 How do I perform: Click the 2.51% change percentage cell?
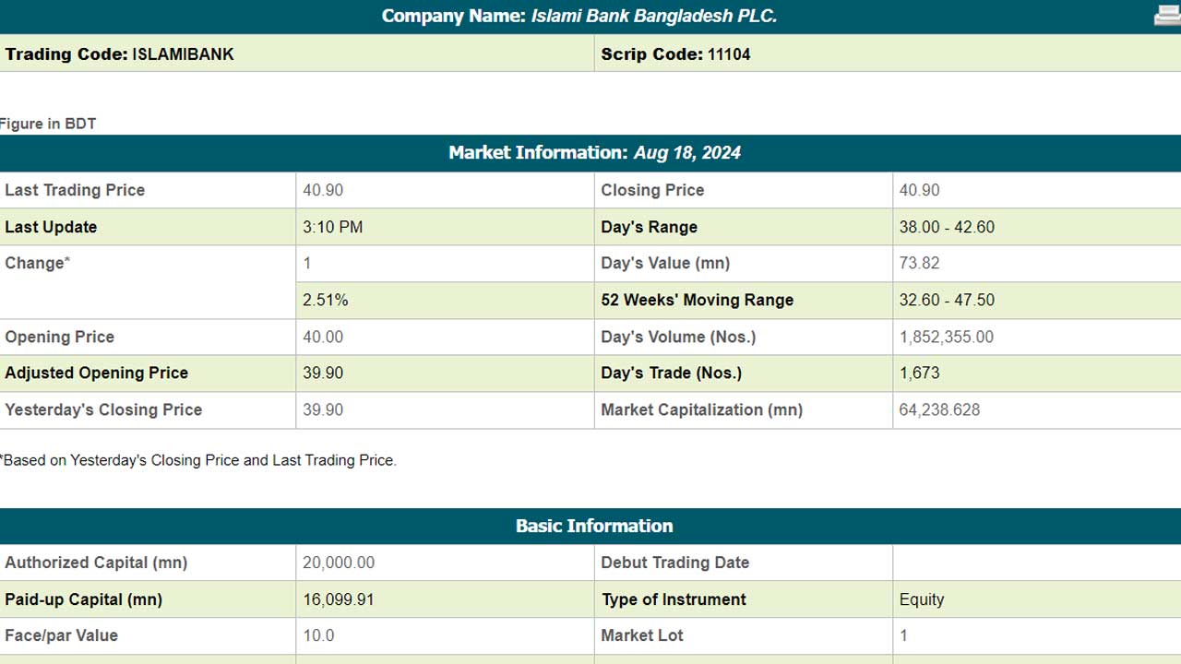(445, 300)
